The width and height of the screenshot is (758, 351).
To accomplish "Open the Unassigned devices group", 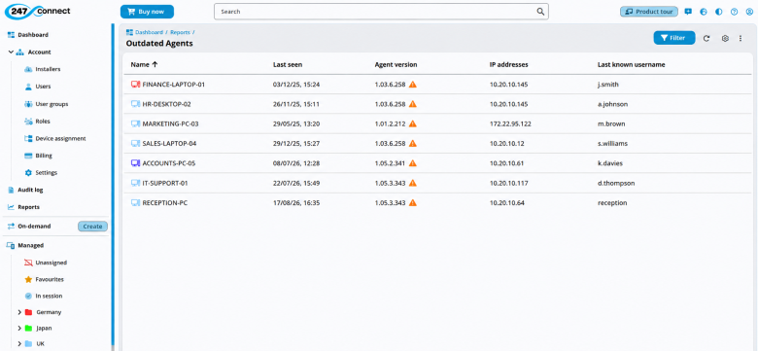I will 46,263.
